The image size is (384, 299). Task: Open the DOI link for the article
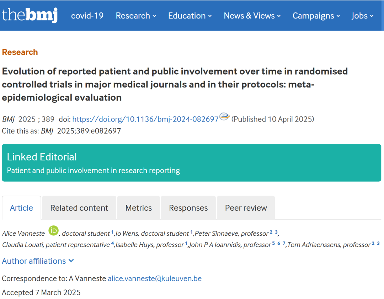pyautogui.click(x=145, y=119)
